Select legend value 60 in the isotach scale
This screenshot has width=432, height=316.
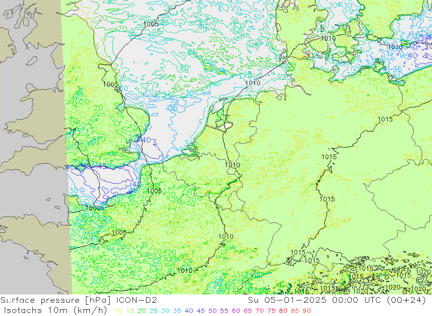[x=236, y=311]
